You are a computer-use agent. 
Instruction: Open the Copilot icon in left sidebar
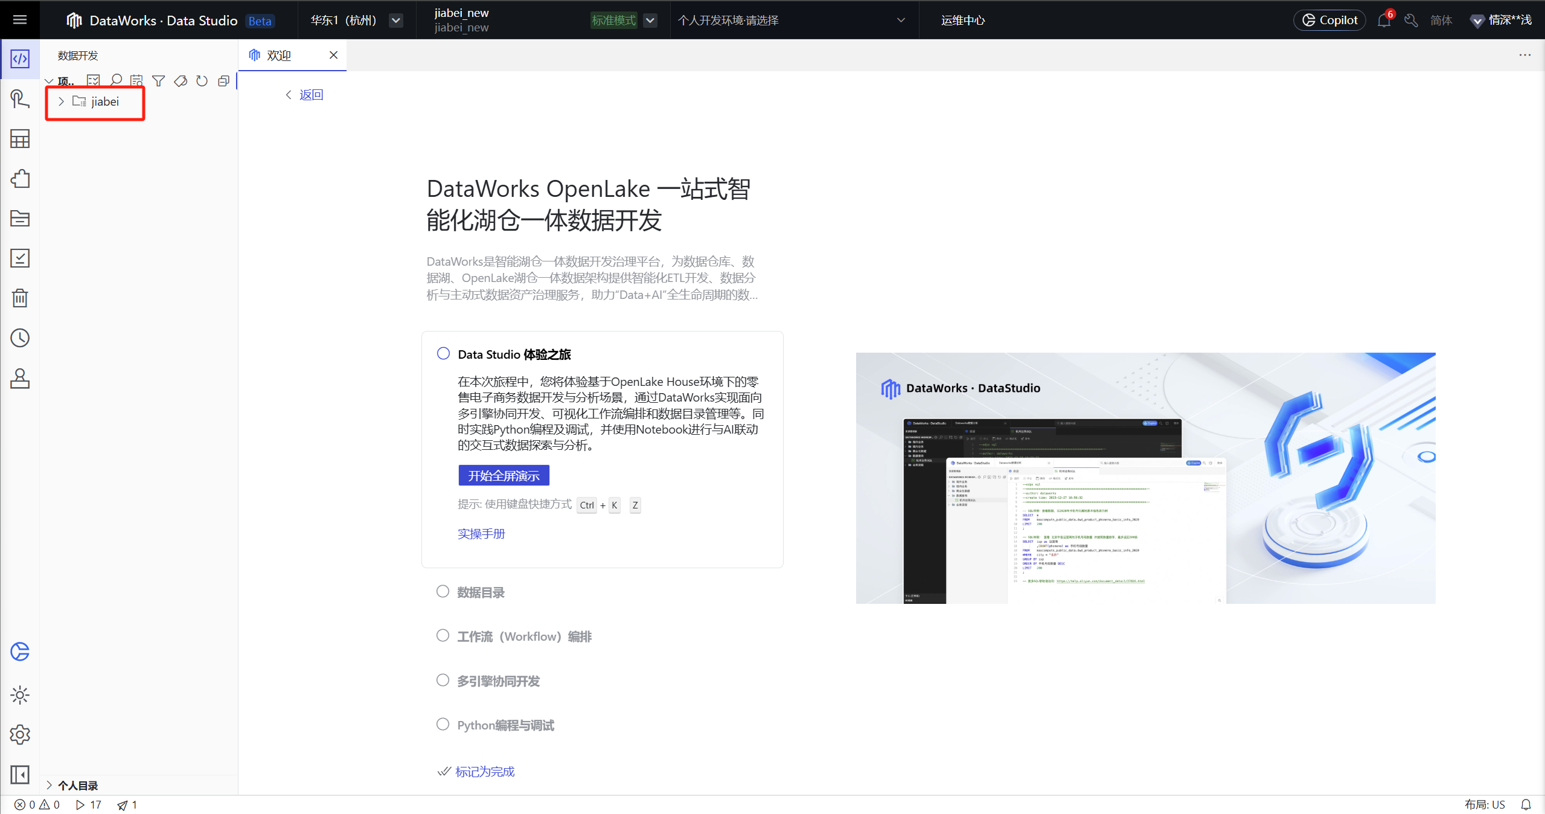coord(20,652)
